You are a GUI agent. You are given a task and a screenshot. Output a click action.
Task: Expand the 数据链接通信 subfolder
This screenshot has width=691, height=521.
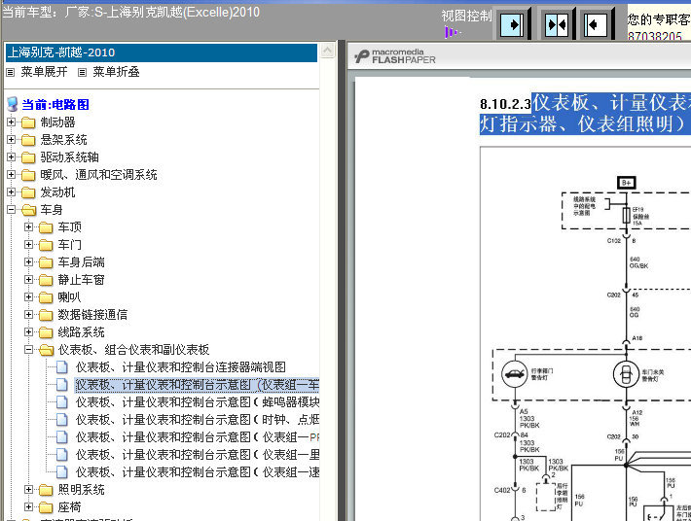click(x=28, y=315)
